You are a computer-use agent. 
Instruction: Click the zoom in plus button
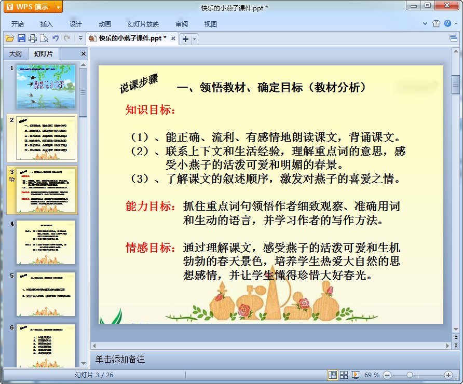[x=448, y=375]
